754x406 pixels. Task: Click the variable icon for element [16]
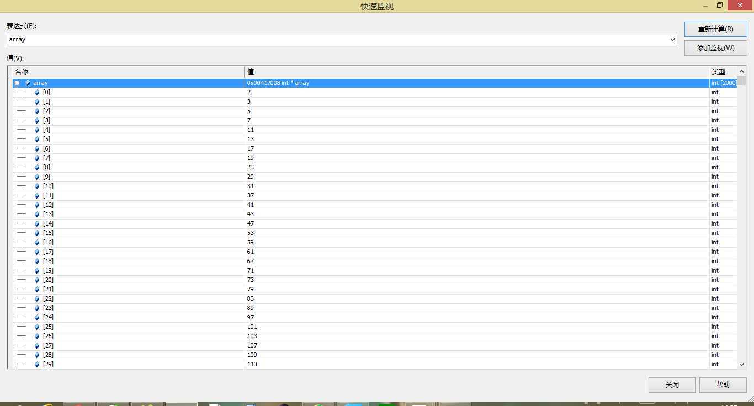(x=38, y=242)
